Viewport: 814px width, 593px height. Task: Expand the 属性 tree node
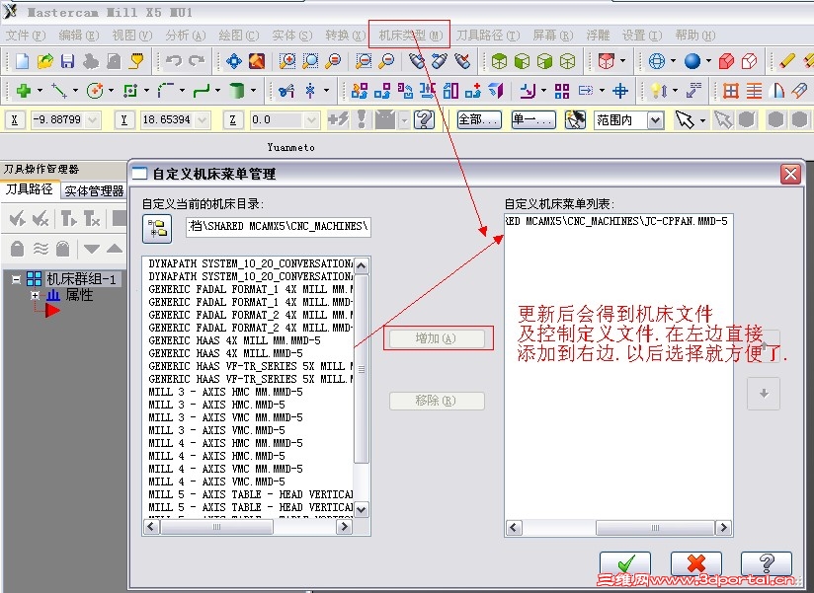[x=35, y=295]
